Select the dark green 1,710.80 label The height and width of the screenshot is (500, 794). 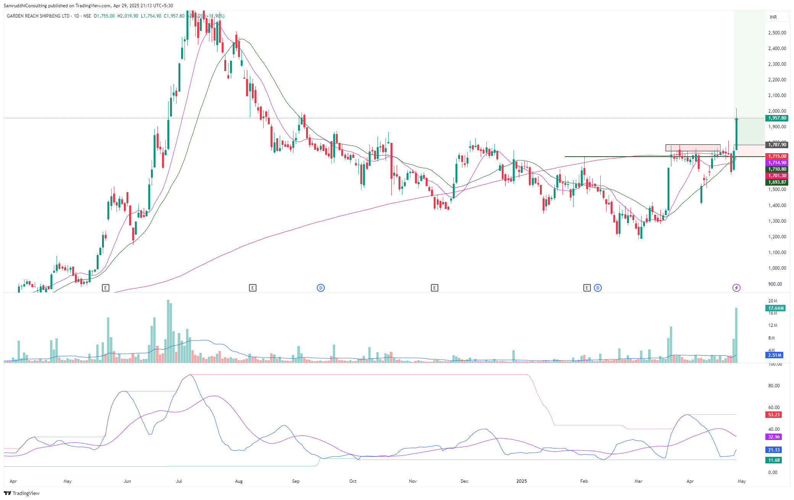click(777, 169)
